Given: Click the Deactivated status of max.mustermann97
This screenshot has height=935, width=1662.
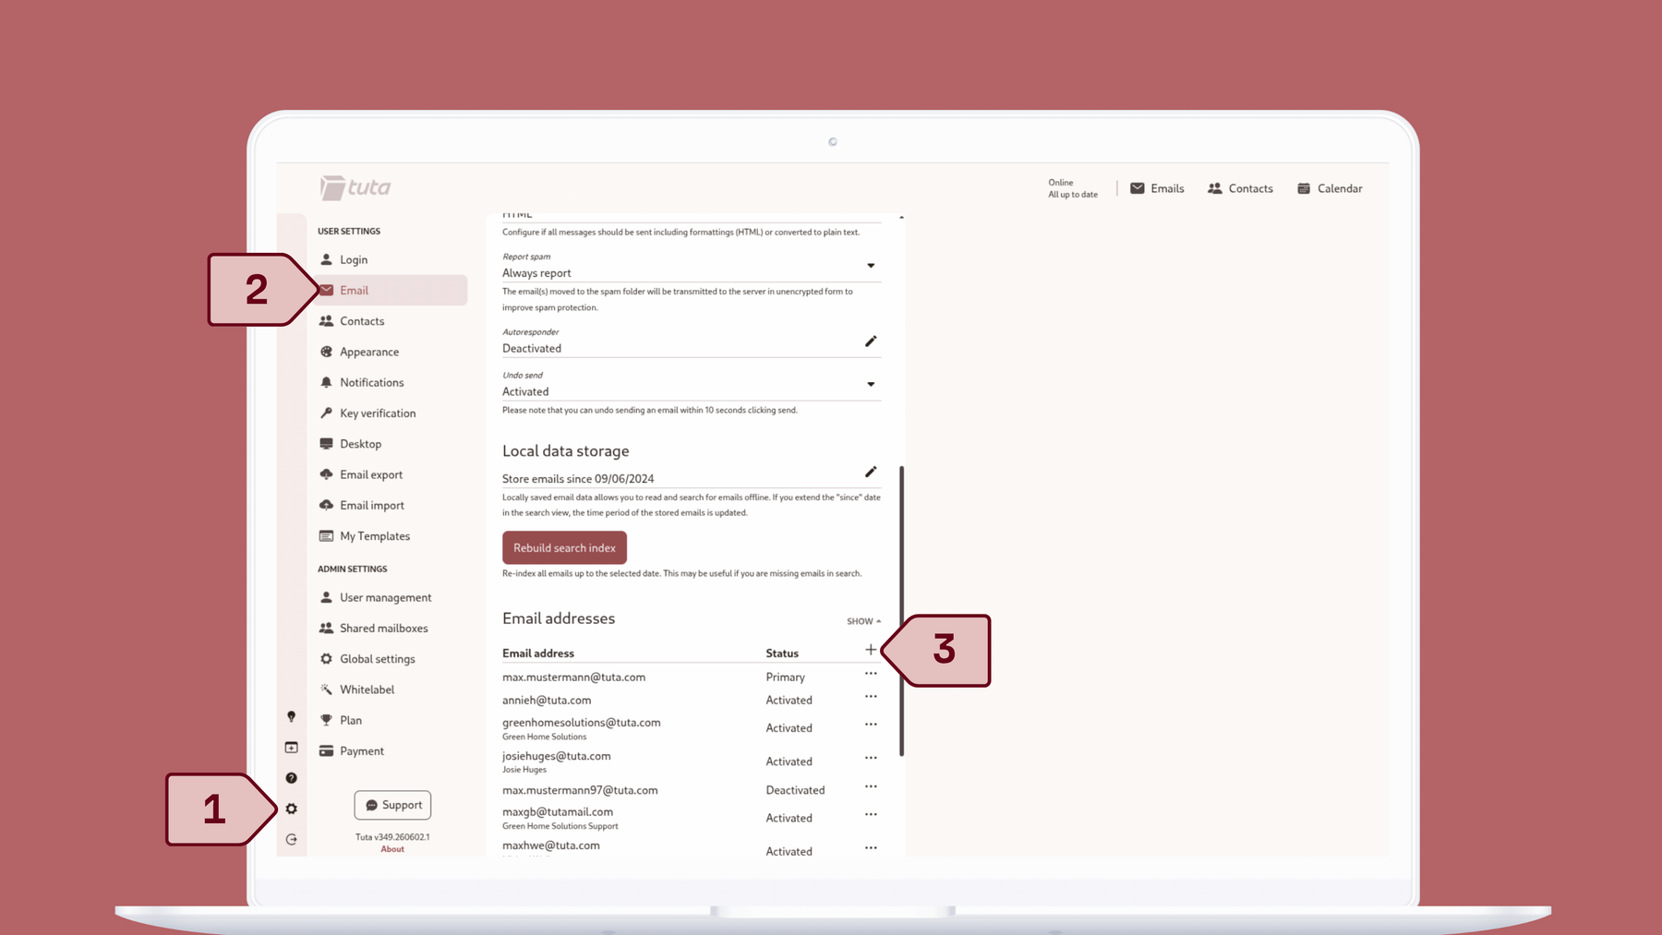Looking at the screenshot, I should click(x=795, y=790).
